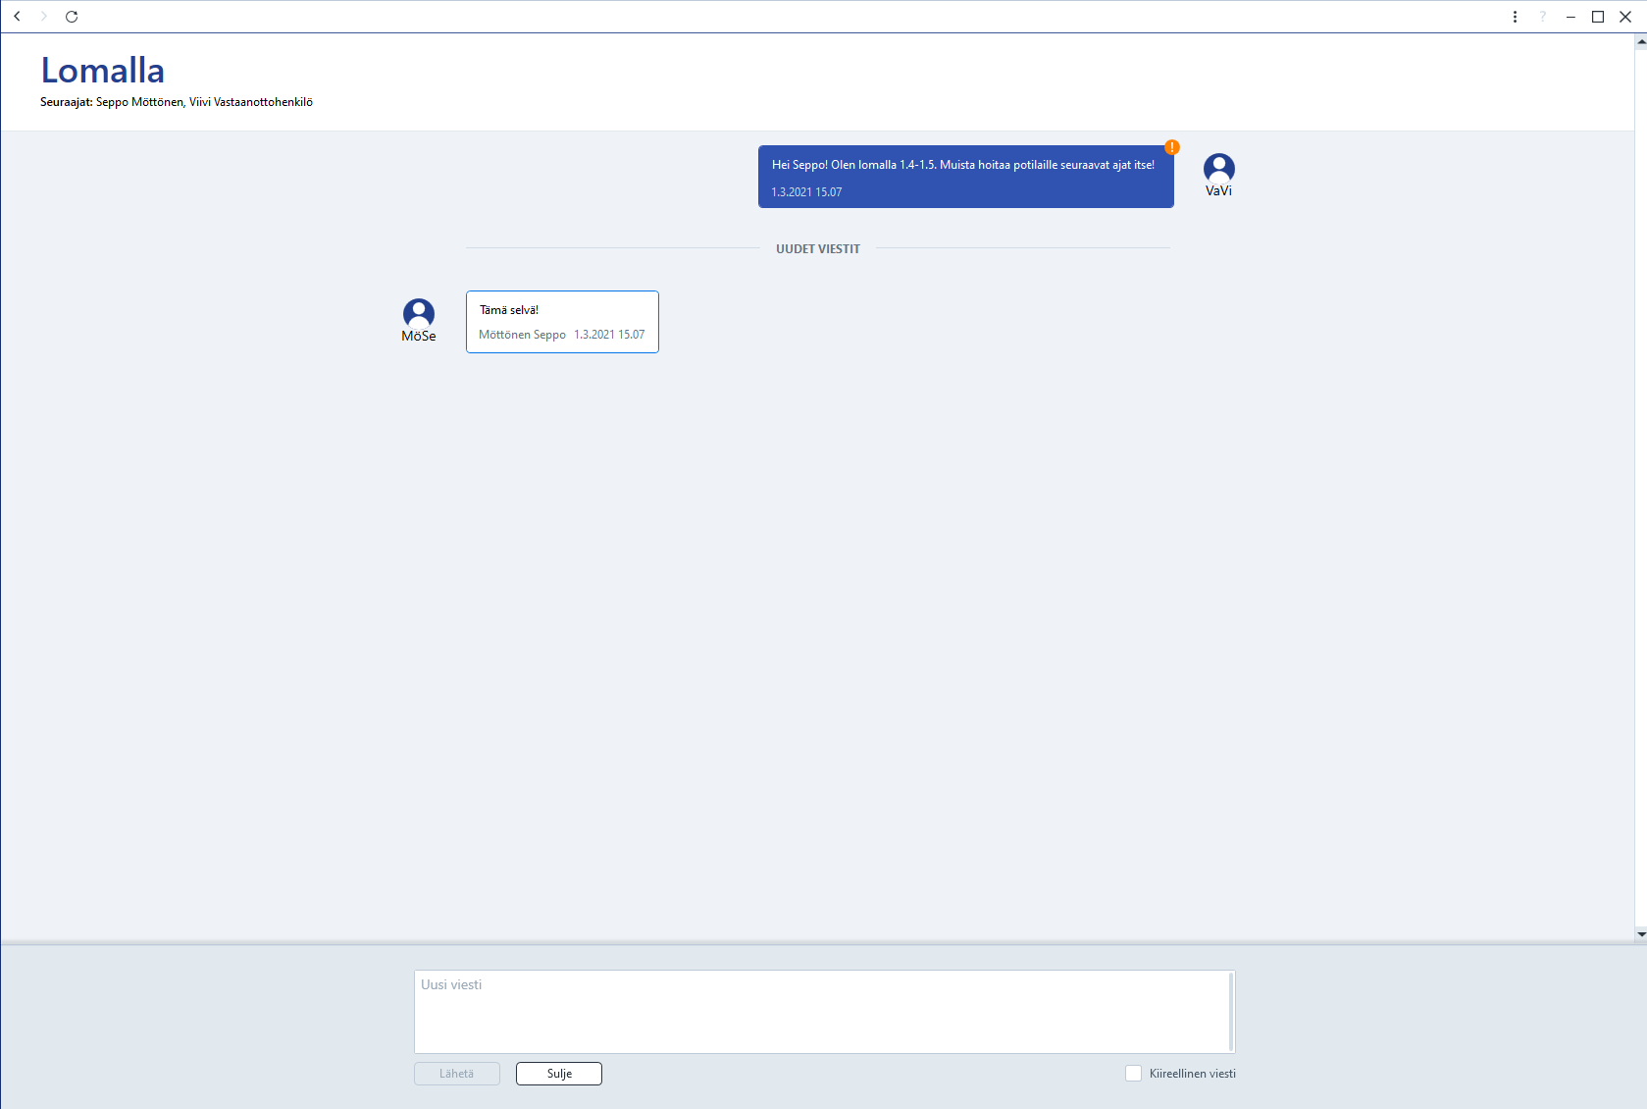Close the window with X
Viewport: 1647px width, 1109px height.
point(1625,17)
